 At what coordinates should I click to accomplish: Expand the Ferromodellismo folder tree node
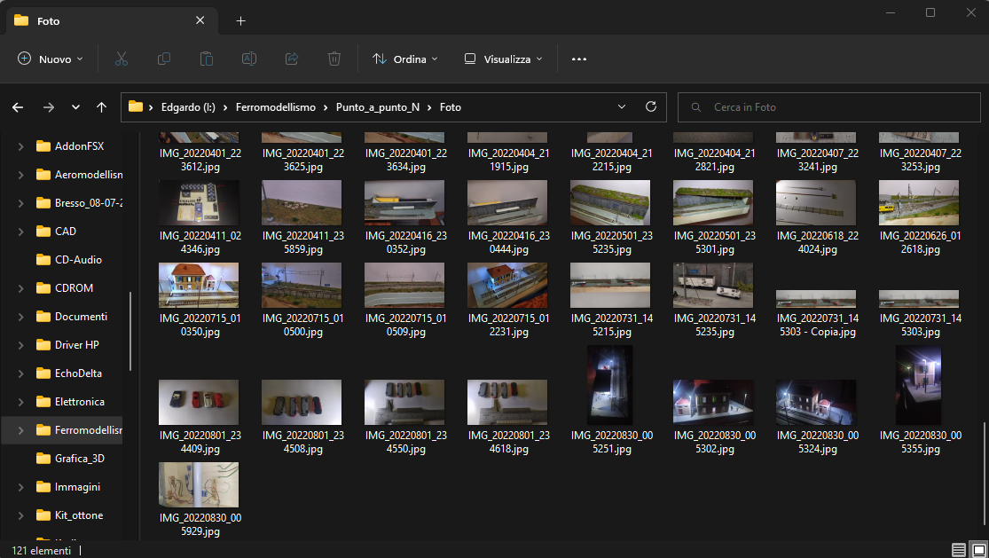click(x=20, y=430)
